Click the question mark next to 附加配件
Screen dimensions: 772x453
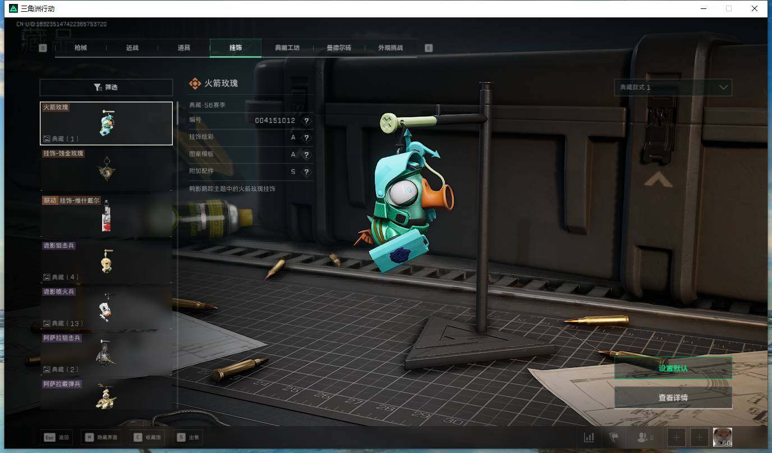pos(306,172)
